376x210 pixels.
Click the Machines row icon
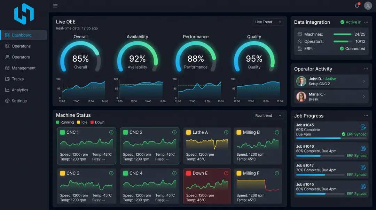coord(300,34)
